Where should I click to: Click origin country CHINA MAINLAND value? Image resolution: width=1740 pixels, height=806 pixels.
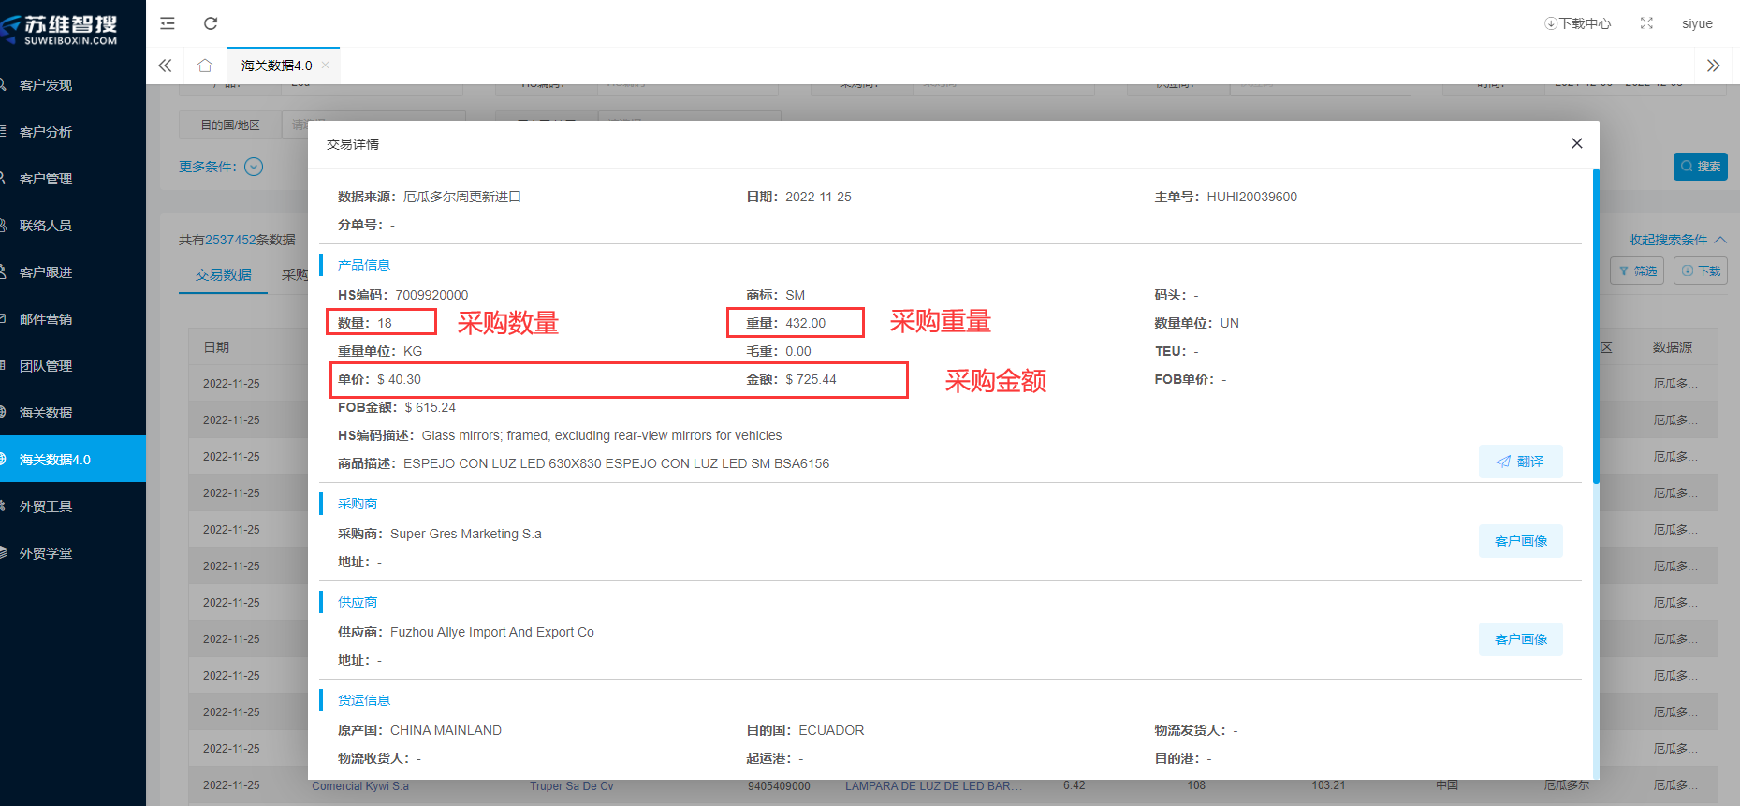(x=446, y=730)
